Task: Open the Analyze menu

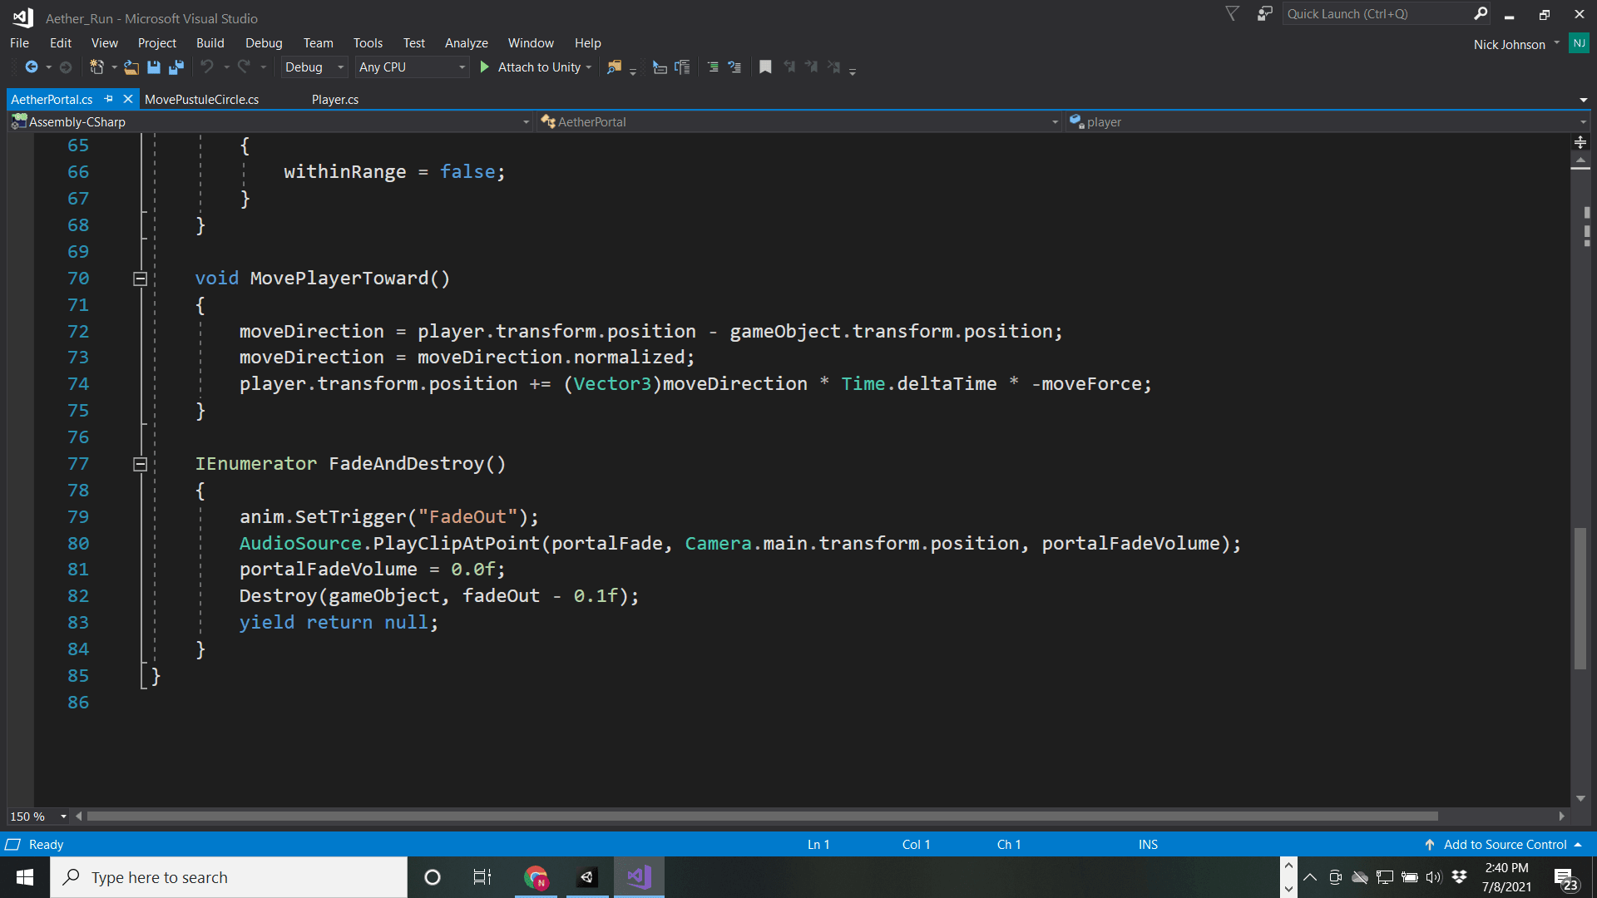Action: [x=466, y=43]
